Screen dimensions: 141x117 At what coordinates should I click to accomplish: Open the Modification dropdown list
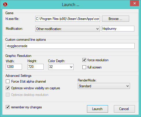click(68, 29)
